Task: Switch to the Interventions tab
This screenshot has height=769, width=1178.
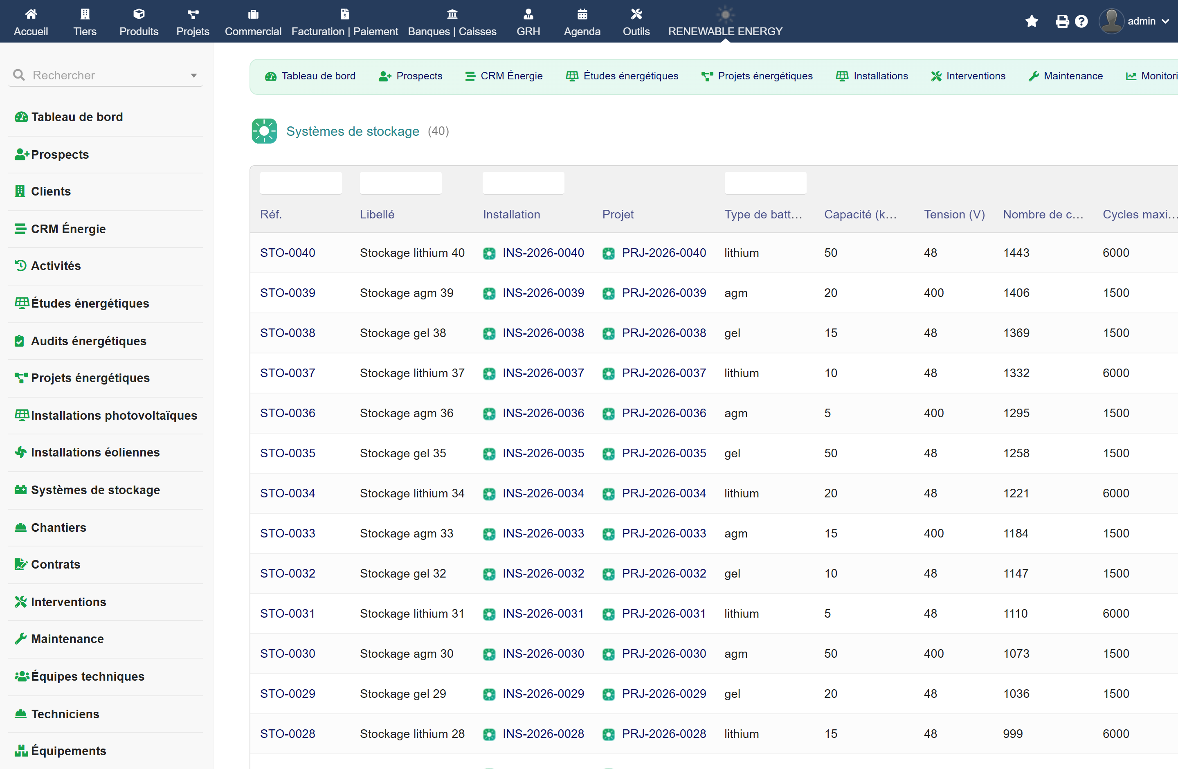Action: [x=968, y=76]
